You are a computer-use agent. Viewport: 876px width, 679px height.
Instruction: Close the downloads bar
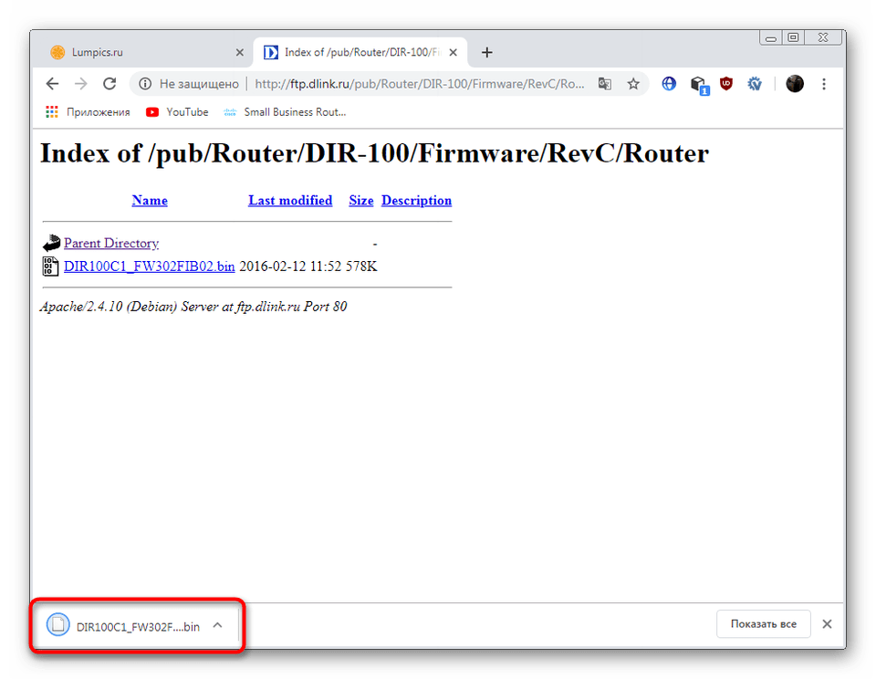[827, 624]
